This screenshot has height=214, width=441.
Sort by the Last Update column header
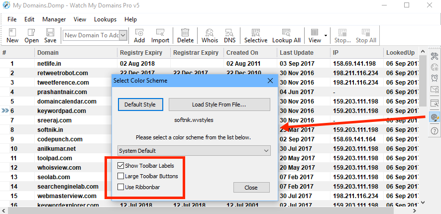304,53
